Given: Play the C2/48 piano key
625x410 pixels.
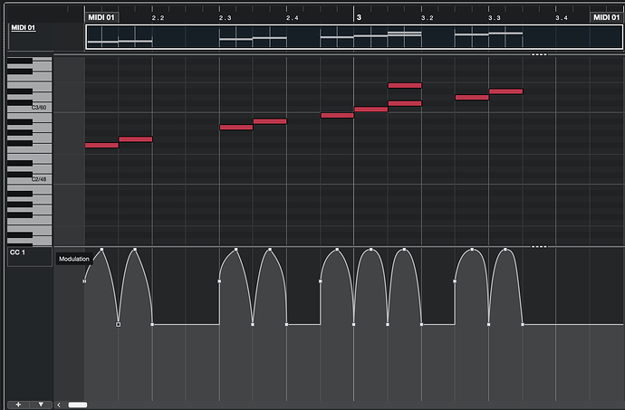Looking at the screenshot, I should [x=40, y=179].
